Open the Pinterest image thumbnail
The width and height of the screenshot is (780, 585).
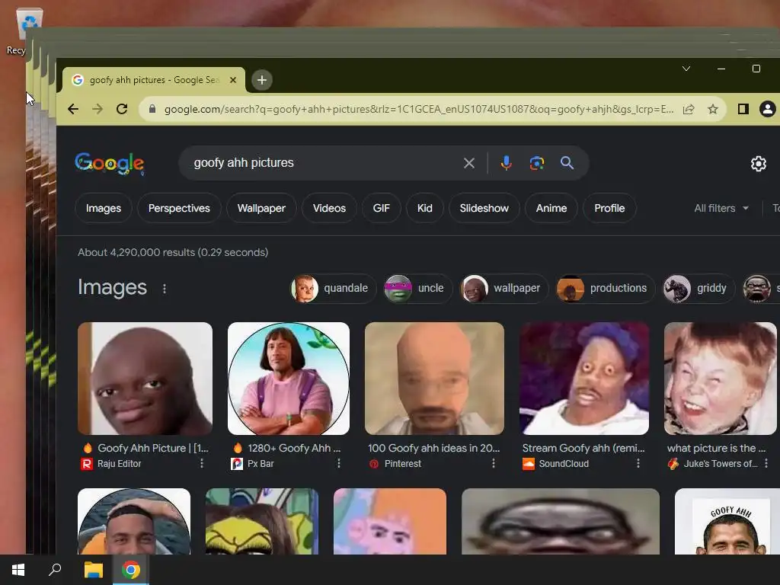click(434, 379)
